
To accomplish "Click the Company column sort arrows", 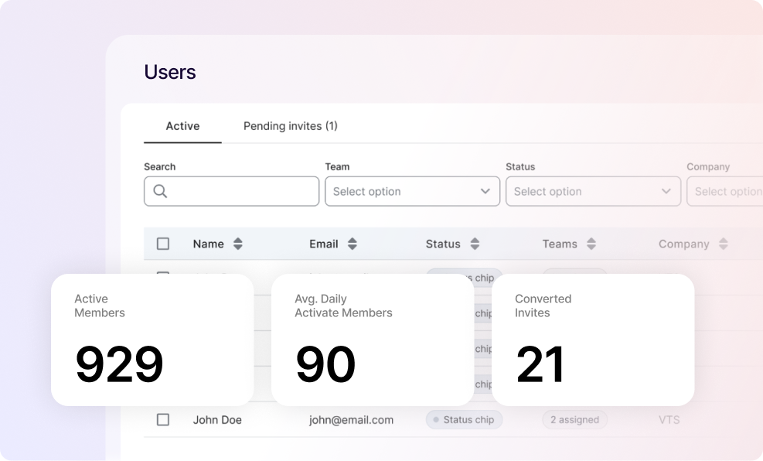I will [724, 244].
